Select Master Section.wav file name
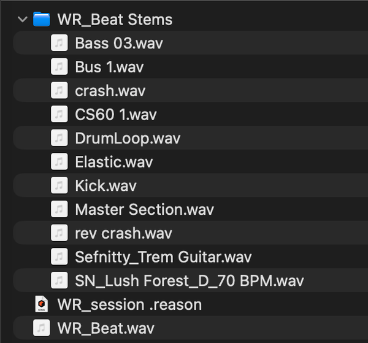The height and width of the screenshot is (343, 368). (x=144, y=209)
